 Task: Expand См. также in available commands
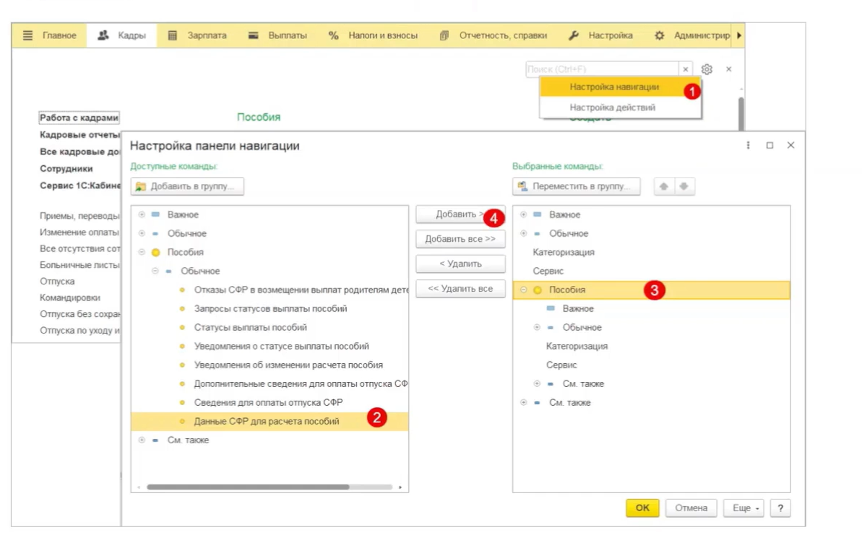click(x=142, y=440)
